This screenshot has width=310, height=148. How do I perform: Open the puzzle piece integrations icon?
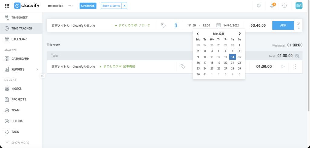(259, 6)
